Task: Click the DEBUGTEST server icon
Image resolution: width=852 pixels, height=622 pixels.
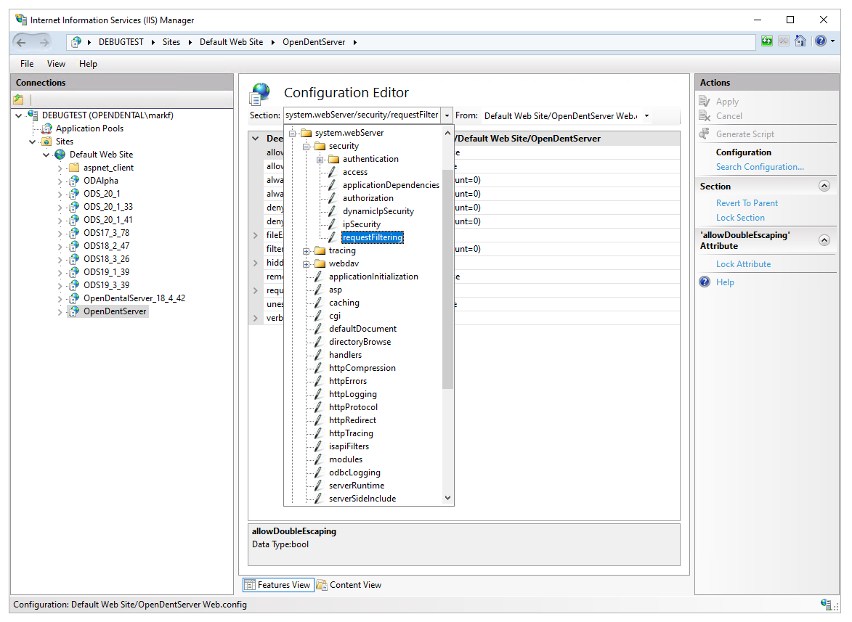Action: pyautogui.click(x=33, y=115)
